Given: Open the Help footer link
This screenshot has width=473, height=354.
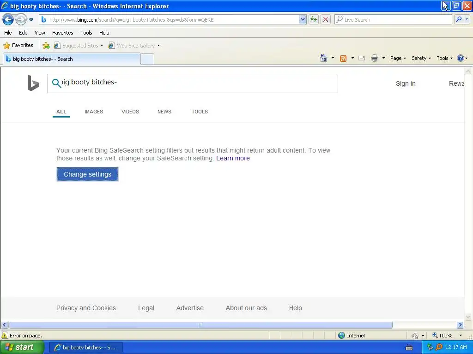Looking at the screenshot, I should click(295, 308).
